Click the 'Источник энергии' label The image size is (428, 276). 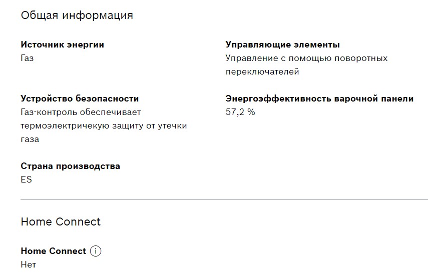pos(62,44)
